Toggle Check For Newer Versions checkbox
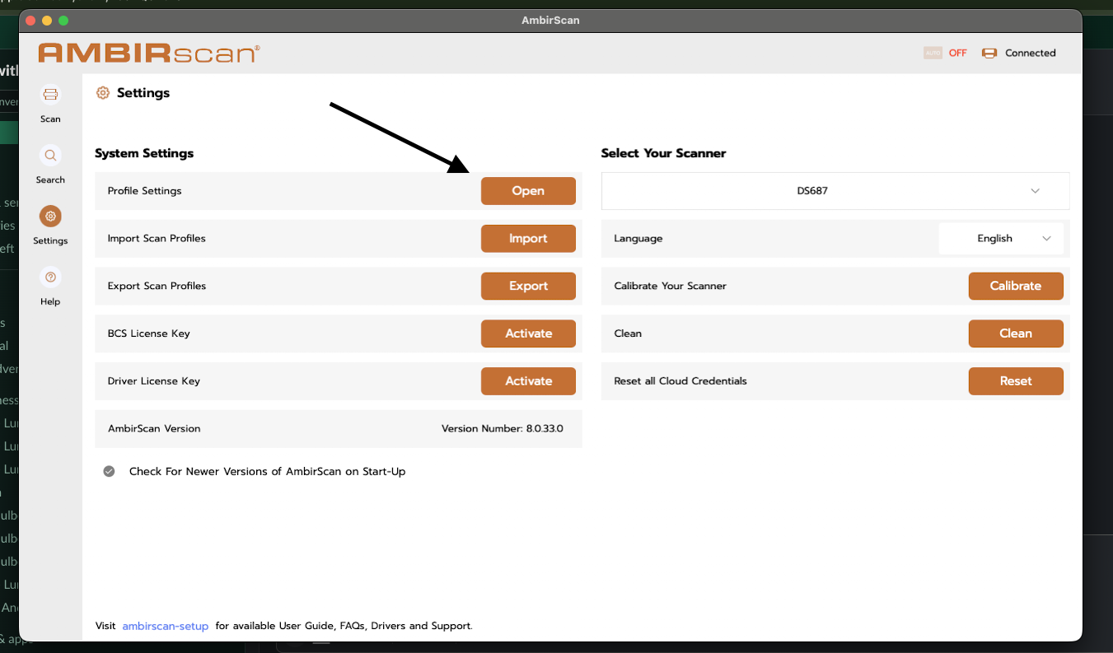 coord(109,472)
